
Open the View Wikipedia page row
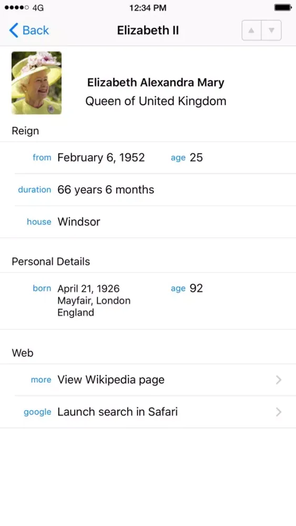click(148, 380)
